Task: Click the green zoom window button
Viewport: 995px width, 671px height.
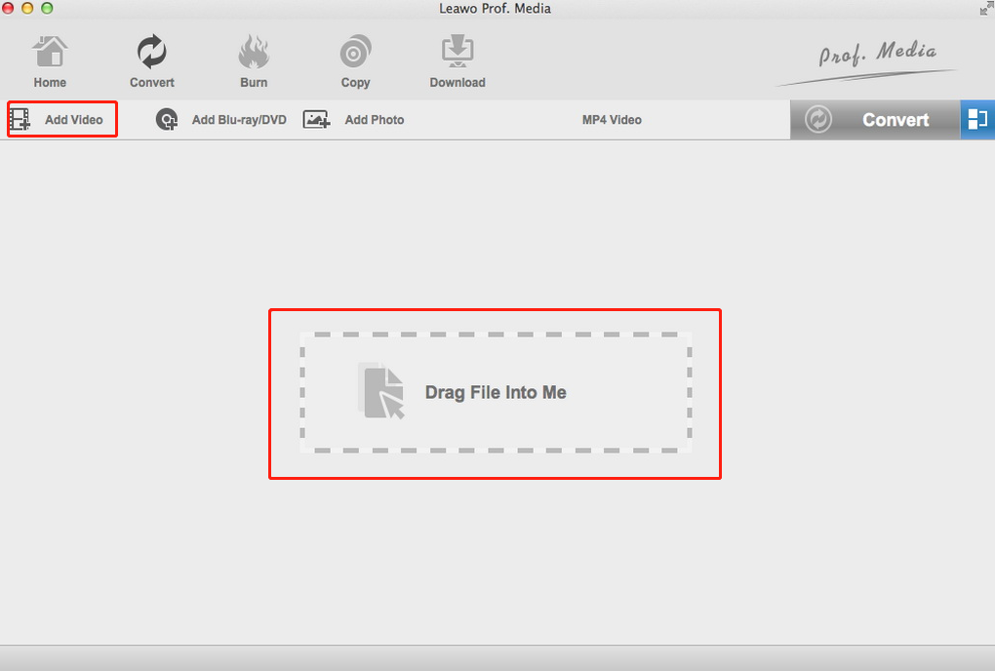Action: pos(46,8)
